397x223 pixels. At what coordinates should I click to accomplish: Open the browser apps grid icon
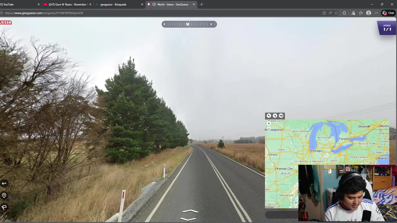324,13
